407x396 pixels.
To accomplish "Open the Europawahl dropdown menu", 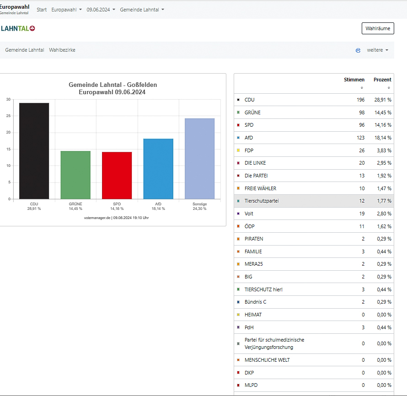I will tap(66, 10).
